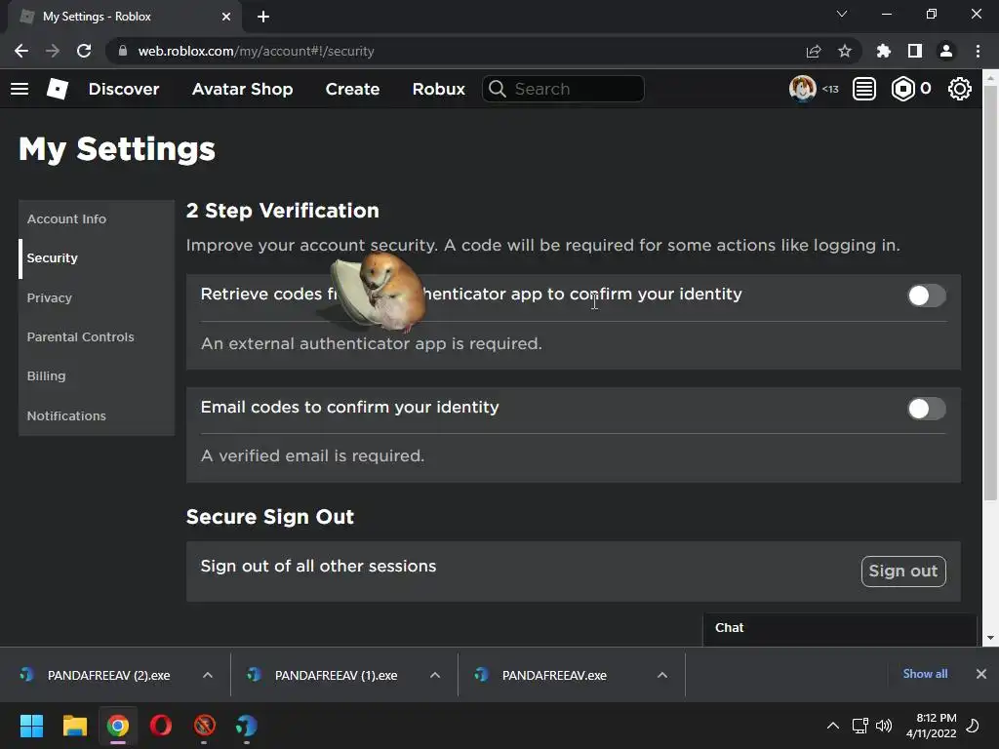
Task: Enable authenticator app verification toggle
Action: click(927, 296)
